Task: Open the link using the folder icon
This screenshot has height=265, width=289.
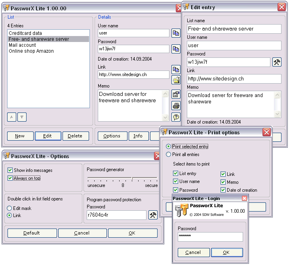Action: click(176, 80)
